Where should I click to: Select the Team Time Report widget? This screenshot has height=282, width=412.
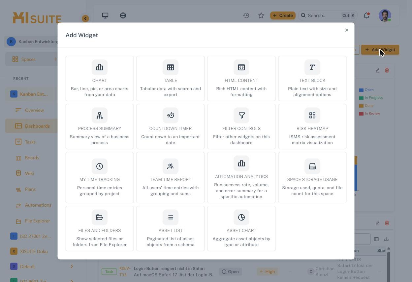[171, 177]
